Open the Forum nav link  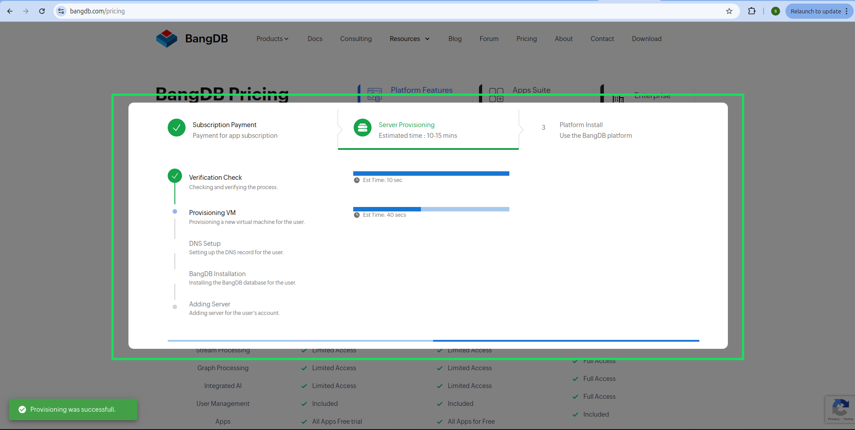[x=489, y=39]
